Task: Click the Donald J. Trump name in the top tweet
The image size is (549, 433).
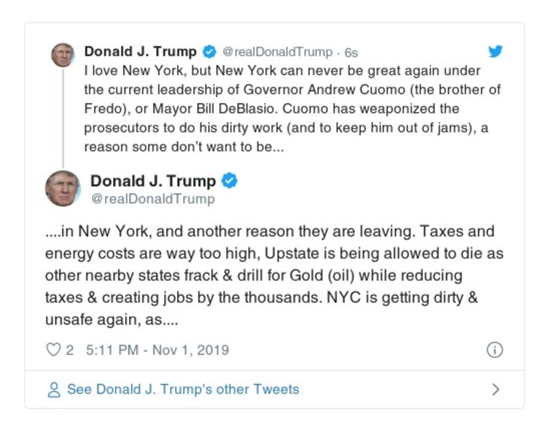Action: click(x=140, y=52)
